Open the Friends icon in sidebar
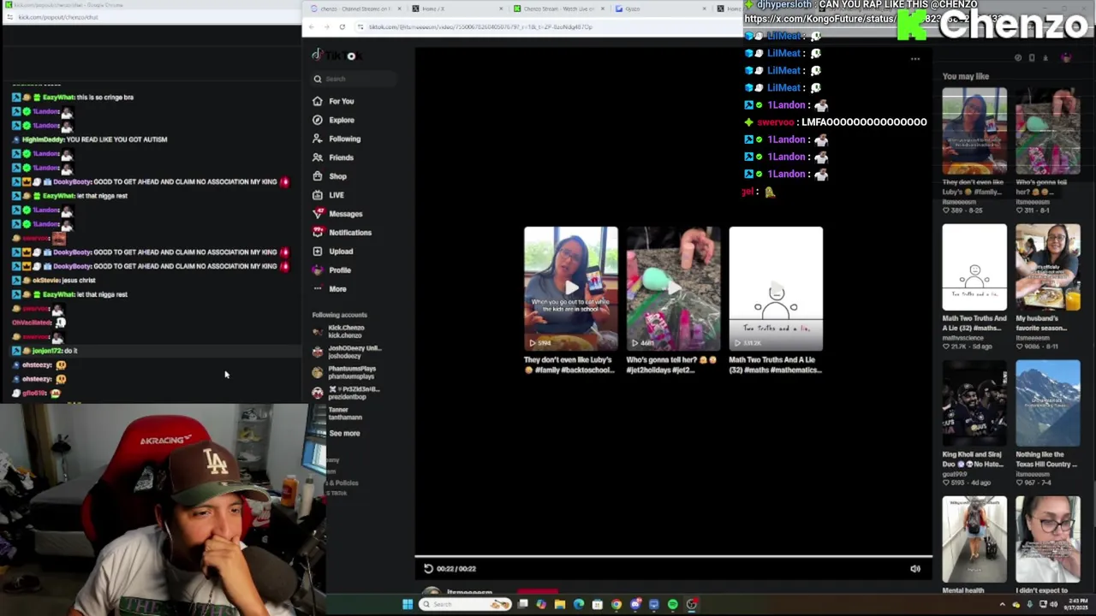This screenshot has width=1096, height=616. point(318,157)
